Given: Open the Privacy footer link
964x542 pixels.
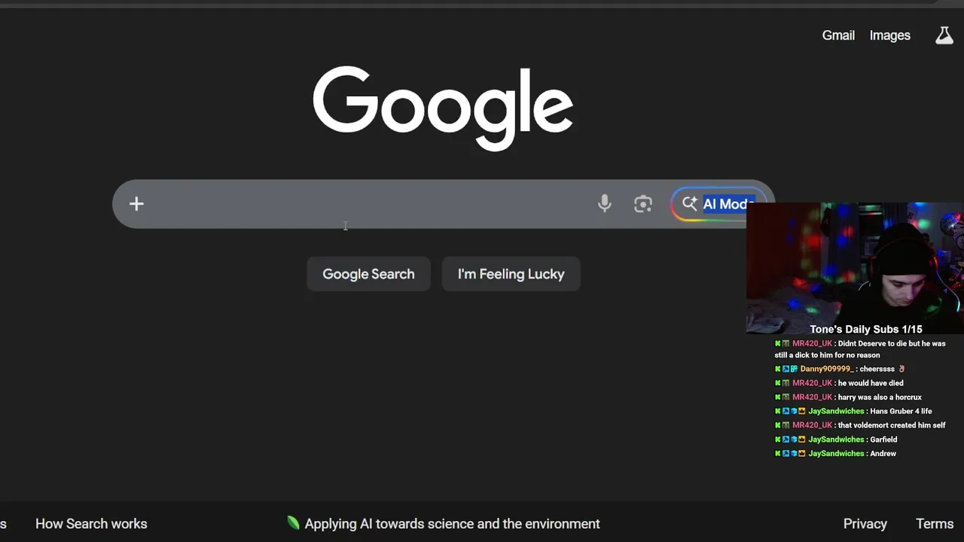Looking at the screenshot, I should click(865, 524).
